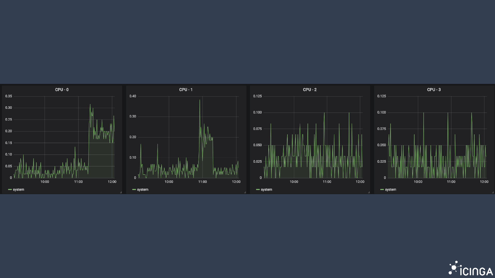This screenshot has height=278, width=495.
Task: Click resize handle of CPU - 0 panel
Action: 121,192
